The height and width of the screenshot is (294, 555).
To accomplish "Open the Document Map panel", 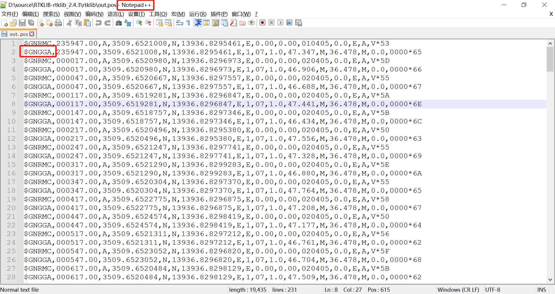I will click(x=216, y=23).
